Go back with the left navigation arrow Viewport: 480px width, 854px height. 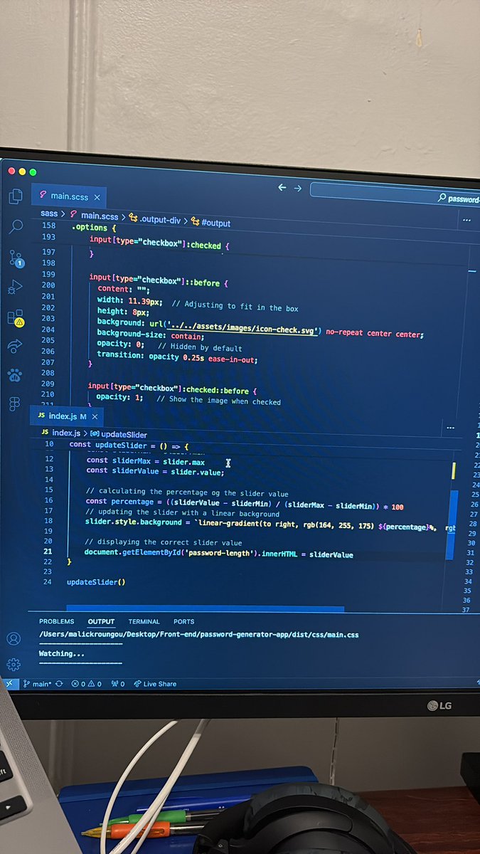click(282, 188)
